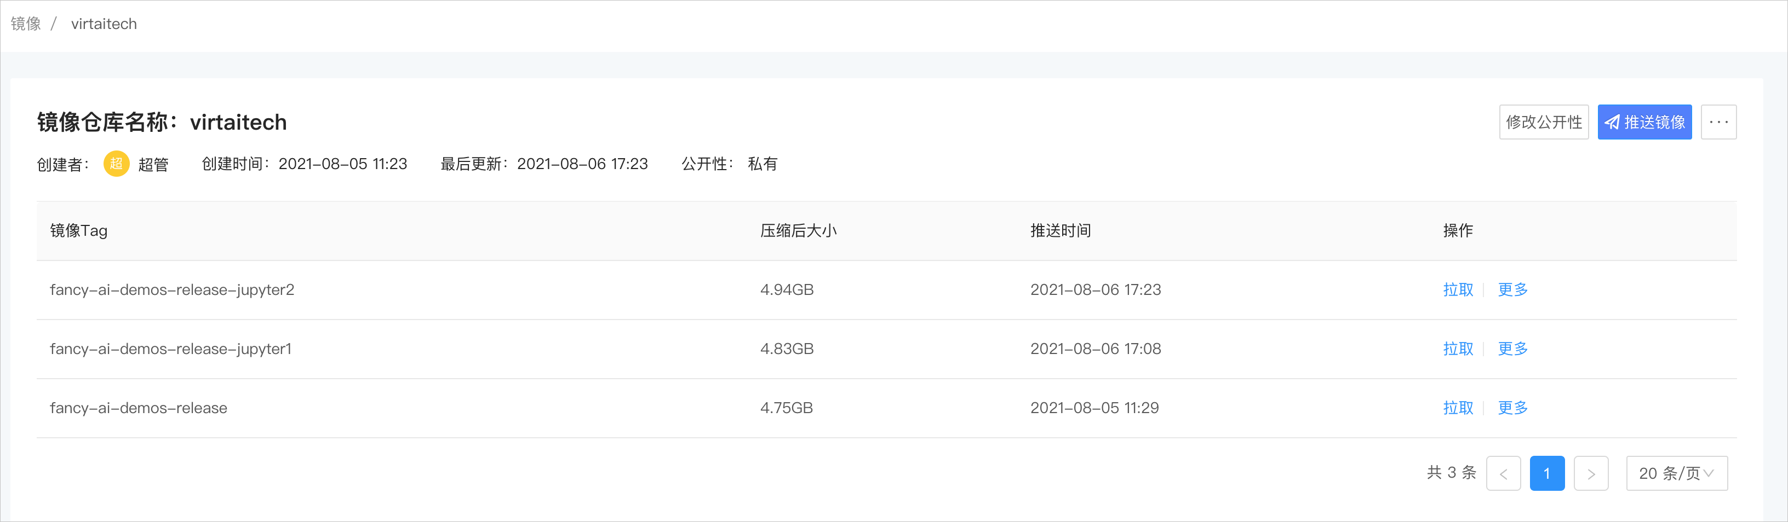Select page 1 in pagination
Screen dimensions: 1788x522
click(1547, 473)
